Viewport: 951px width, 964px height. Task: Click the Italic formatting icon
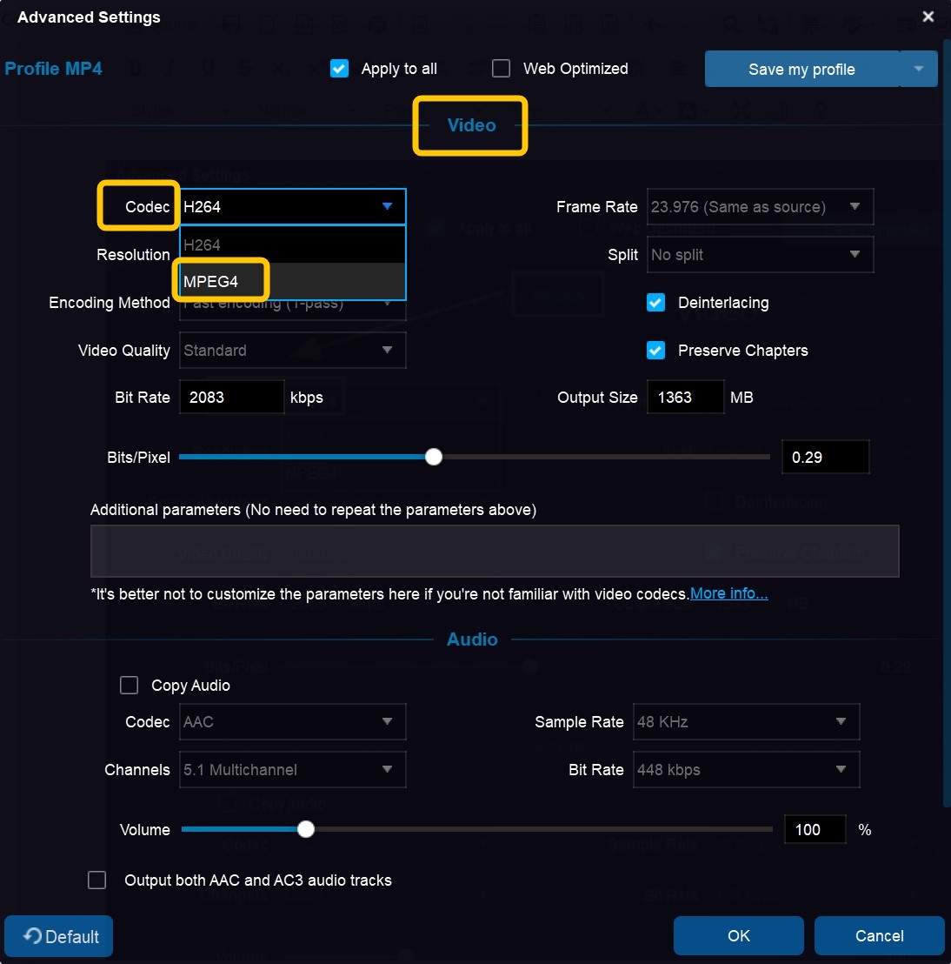tap(170, 68)
